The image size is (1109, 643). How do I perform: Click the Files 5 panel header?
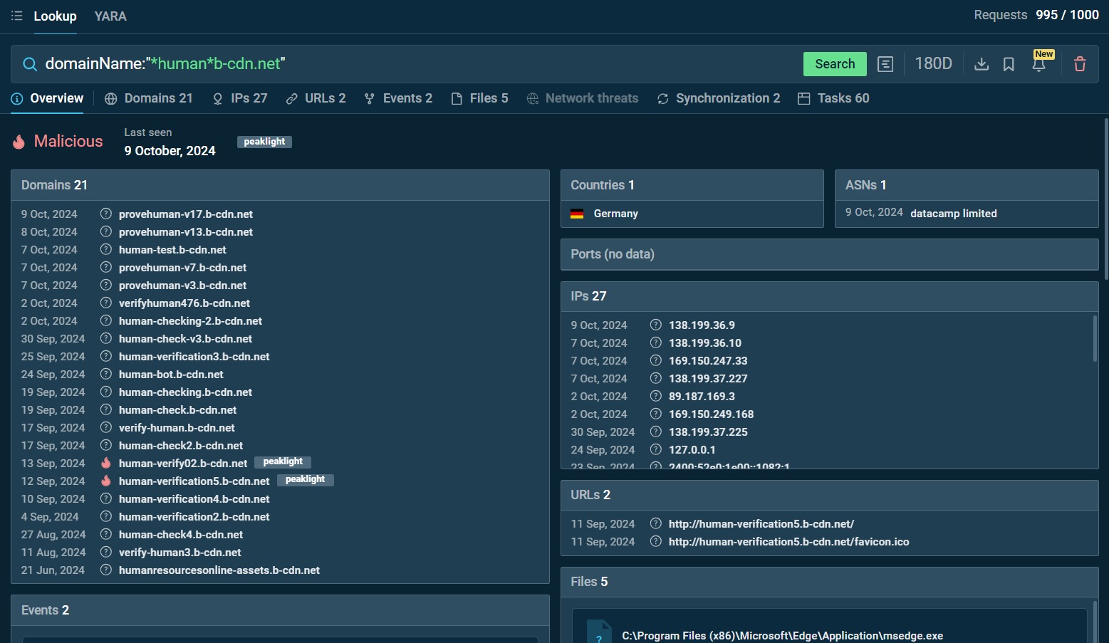coord(829,582)
